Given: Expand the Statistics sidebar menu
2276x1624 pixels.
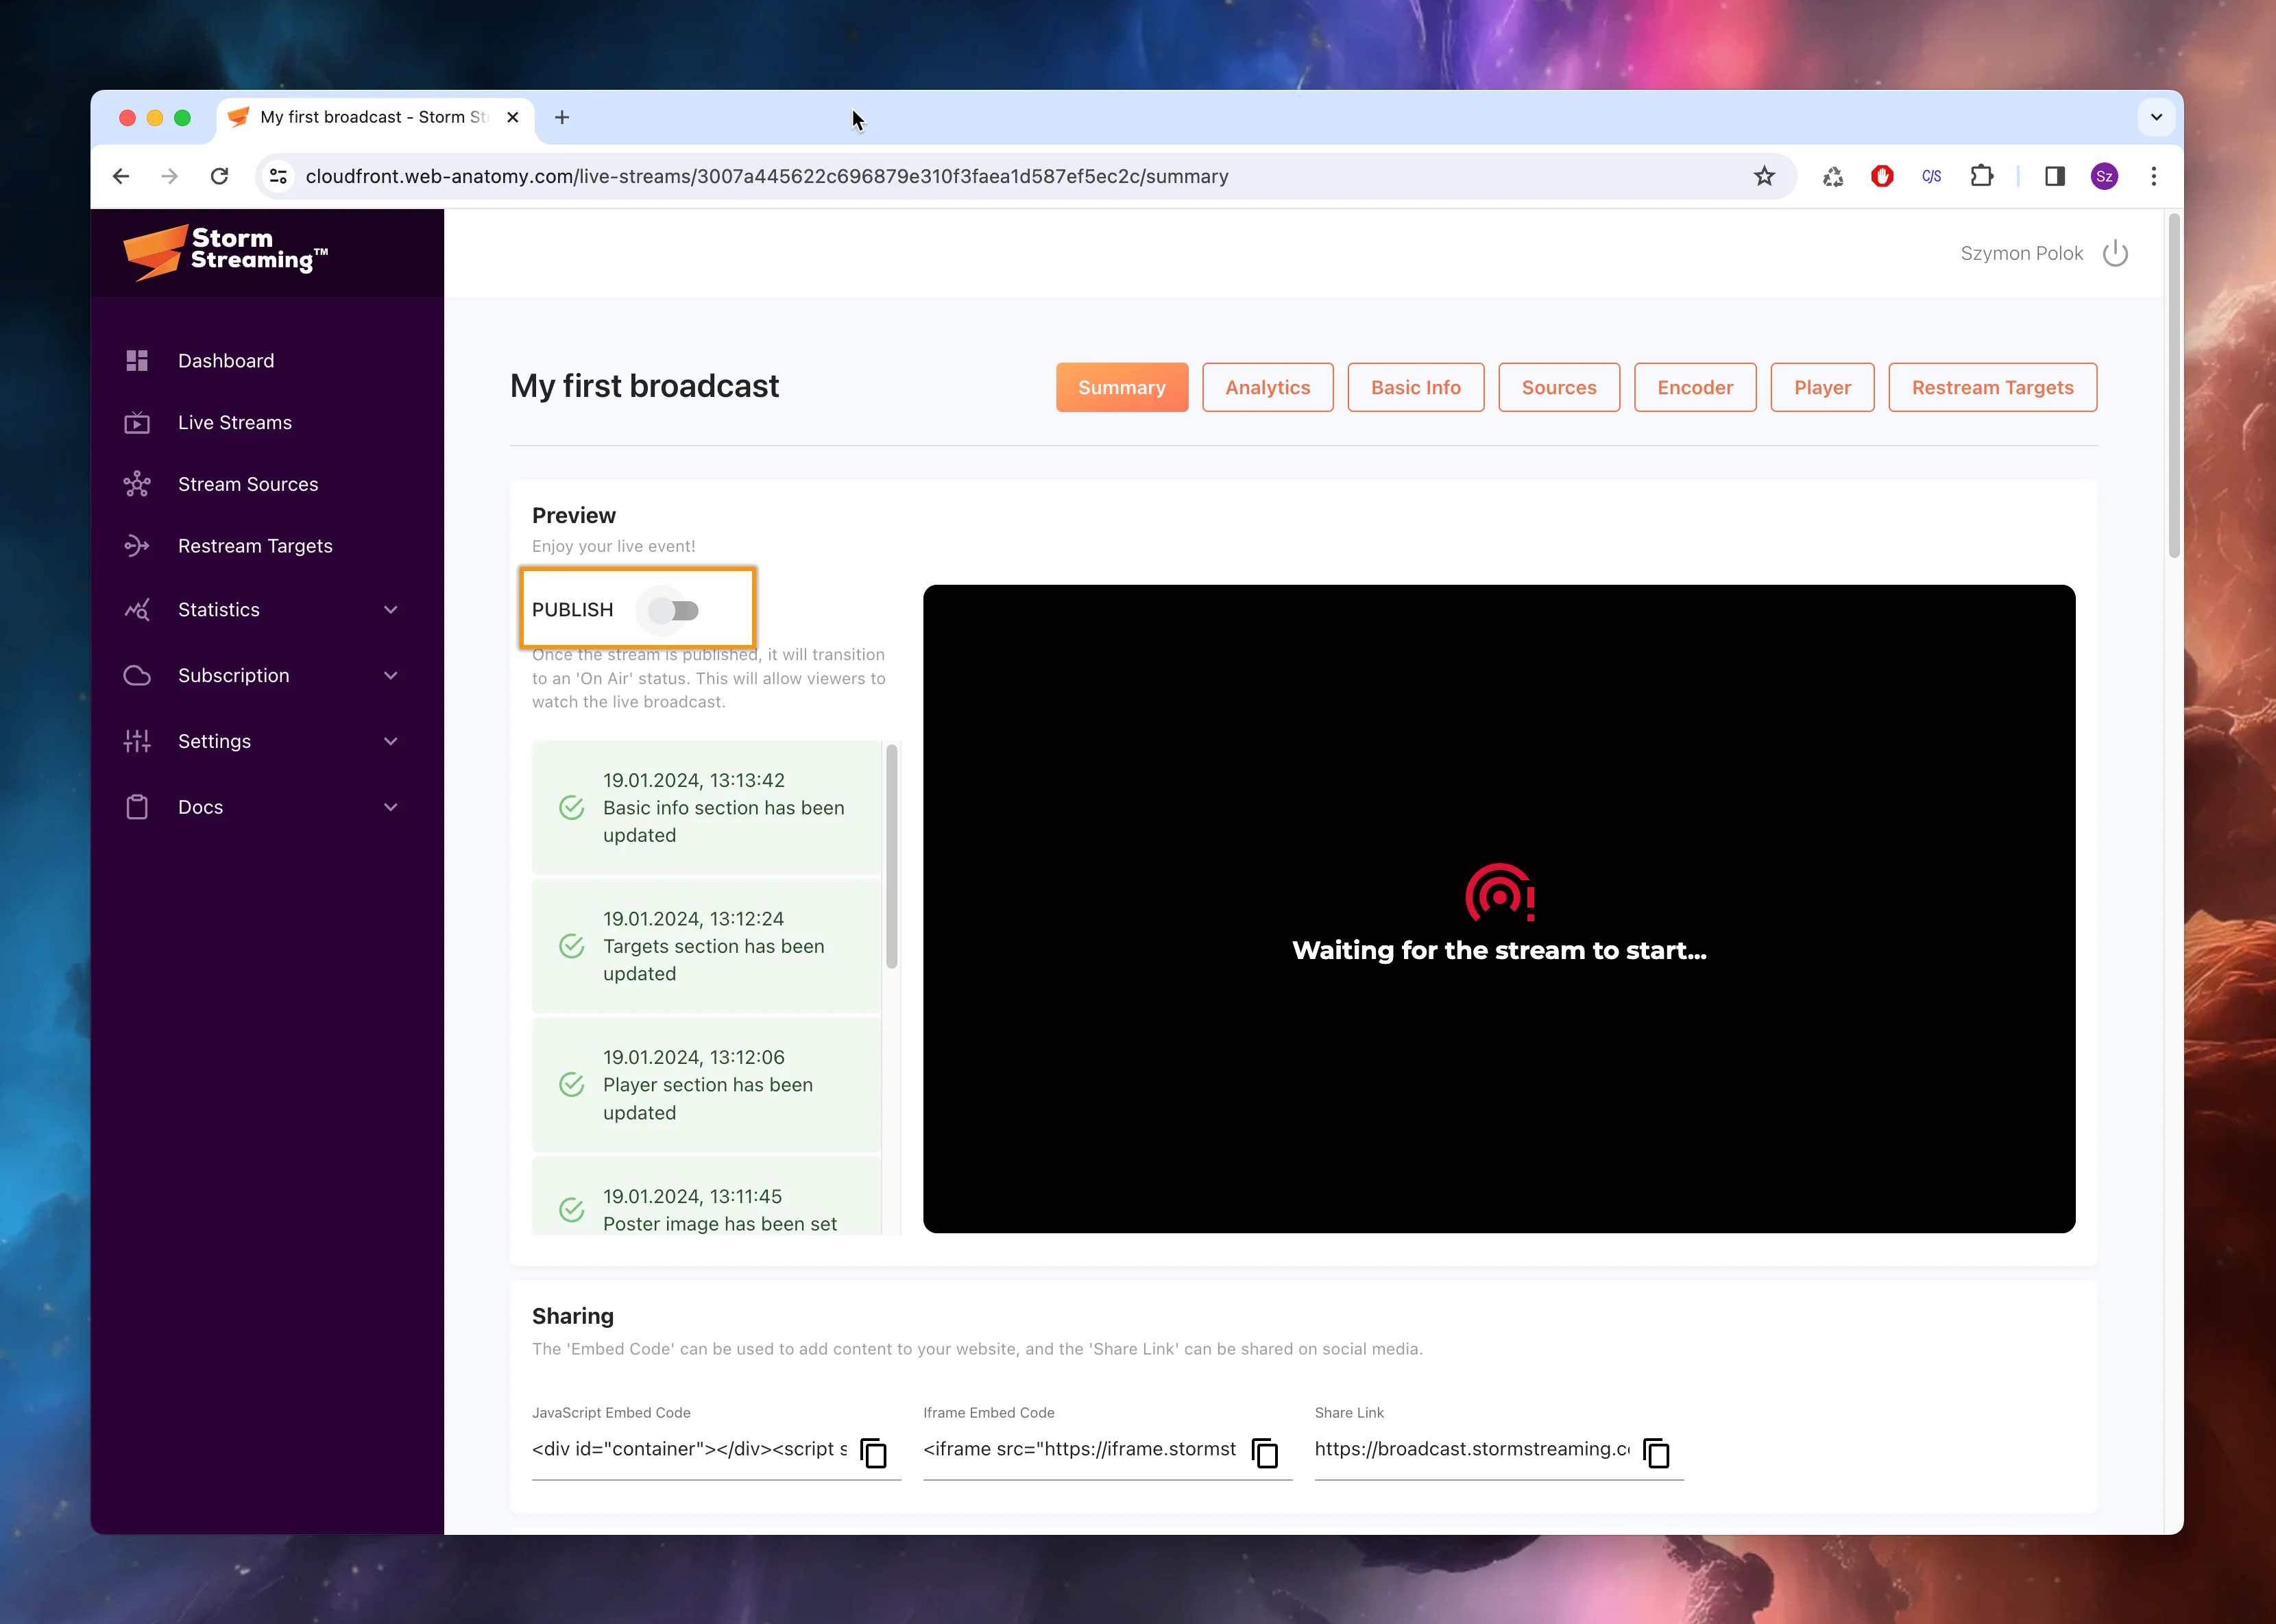Looking at the screenshot, I should click(x=391, y=610).
